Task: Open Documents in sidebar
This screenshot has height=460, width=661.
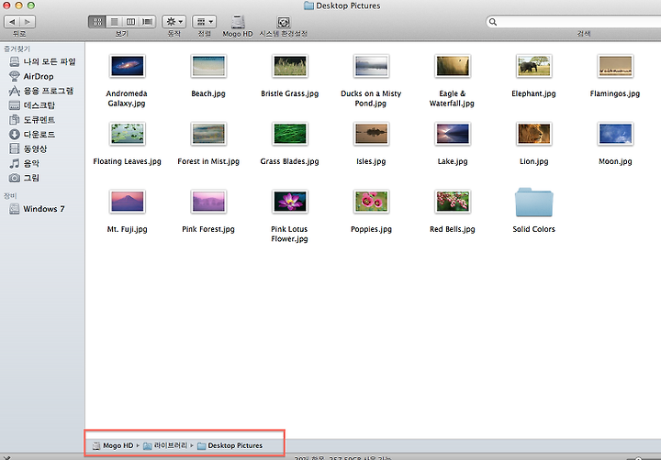Action: (x=32, y=120)
